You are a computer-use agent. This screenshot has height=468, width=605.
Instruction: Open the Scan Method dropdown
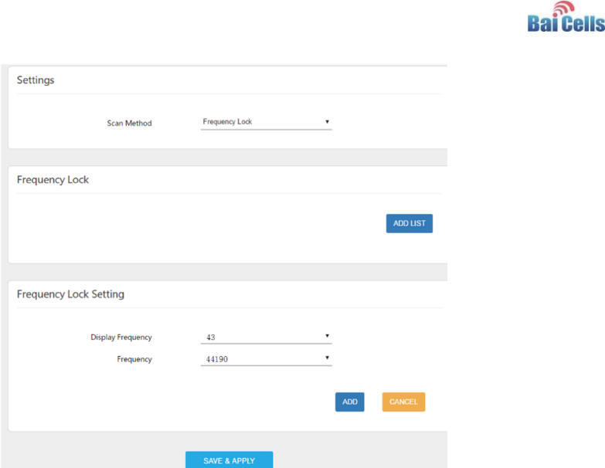point(267,122)
